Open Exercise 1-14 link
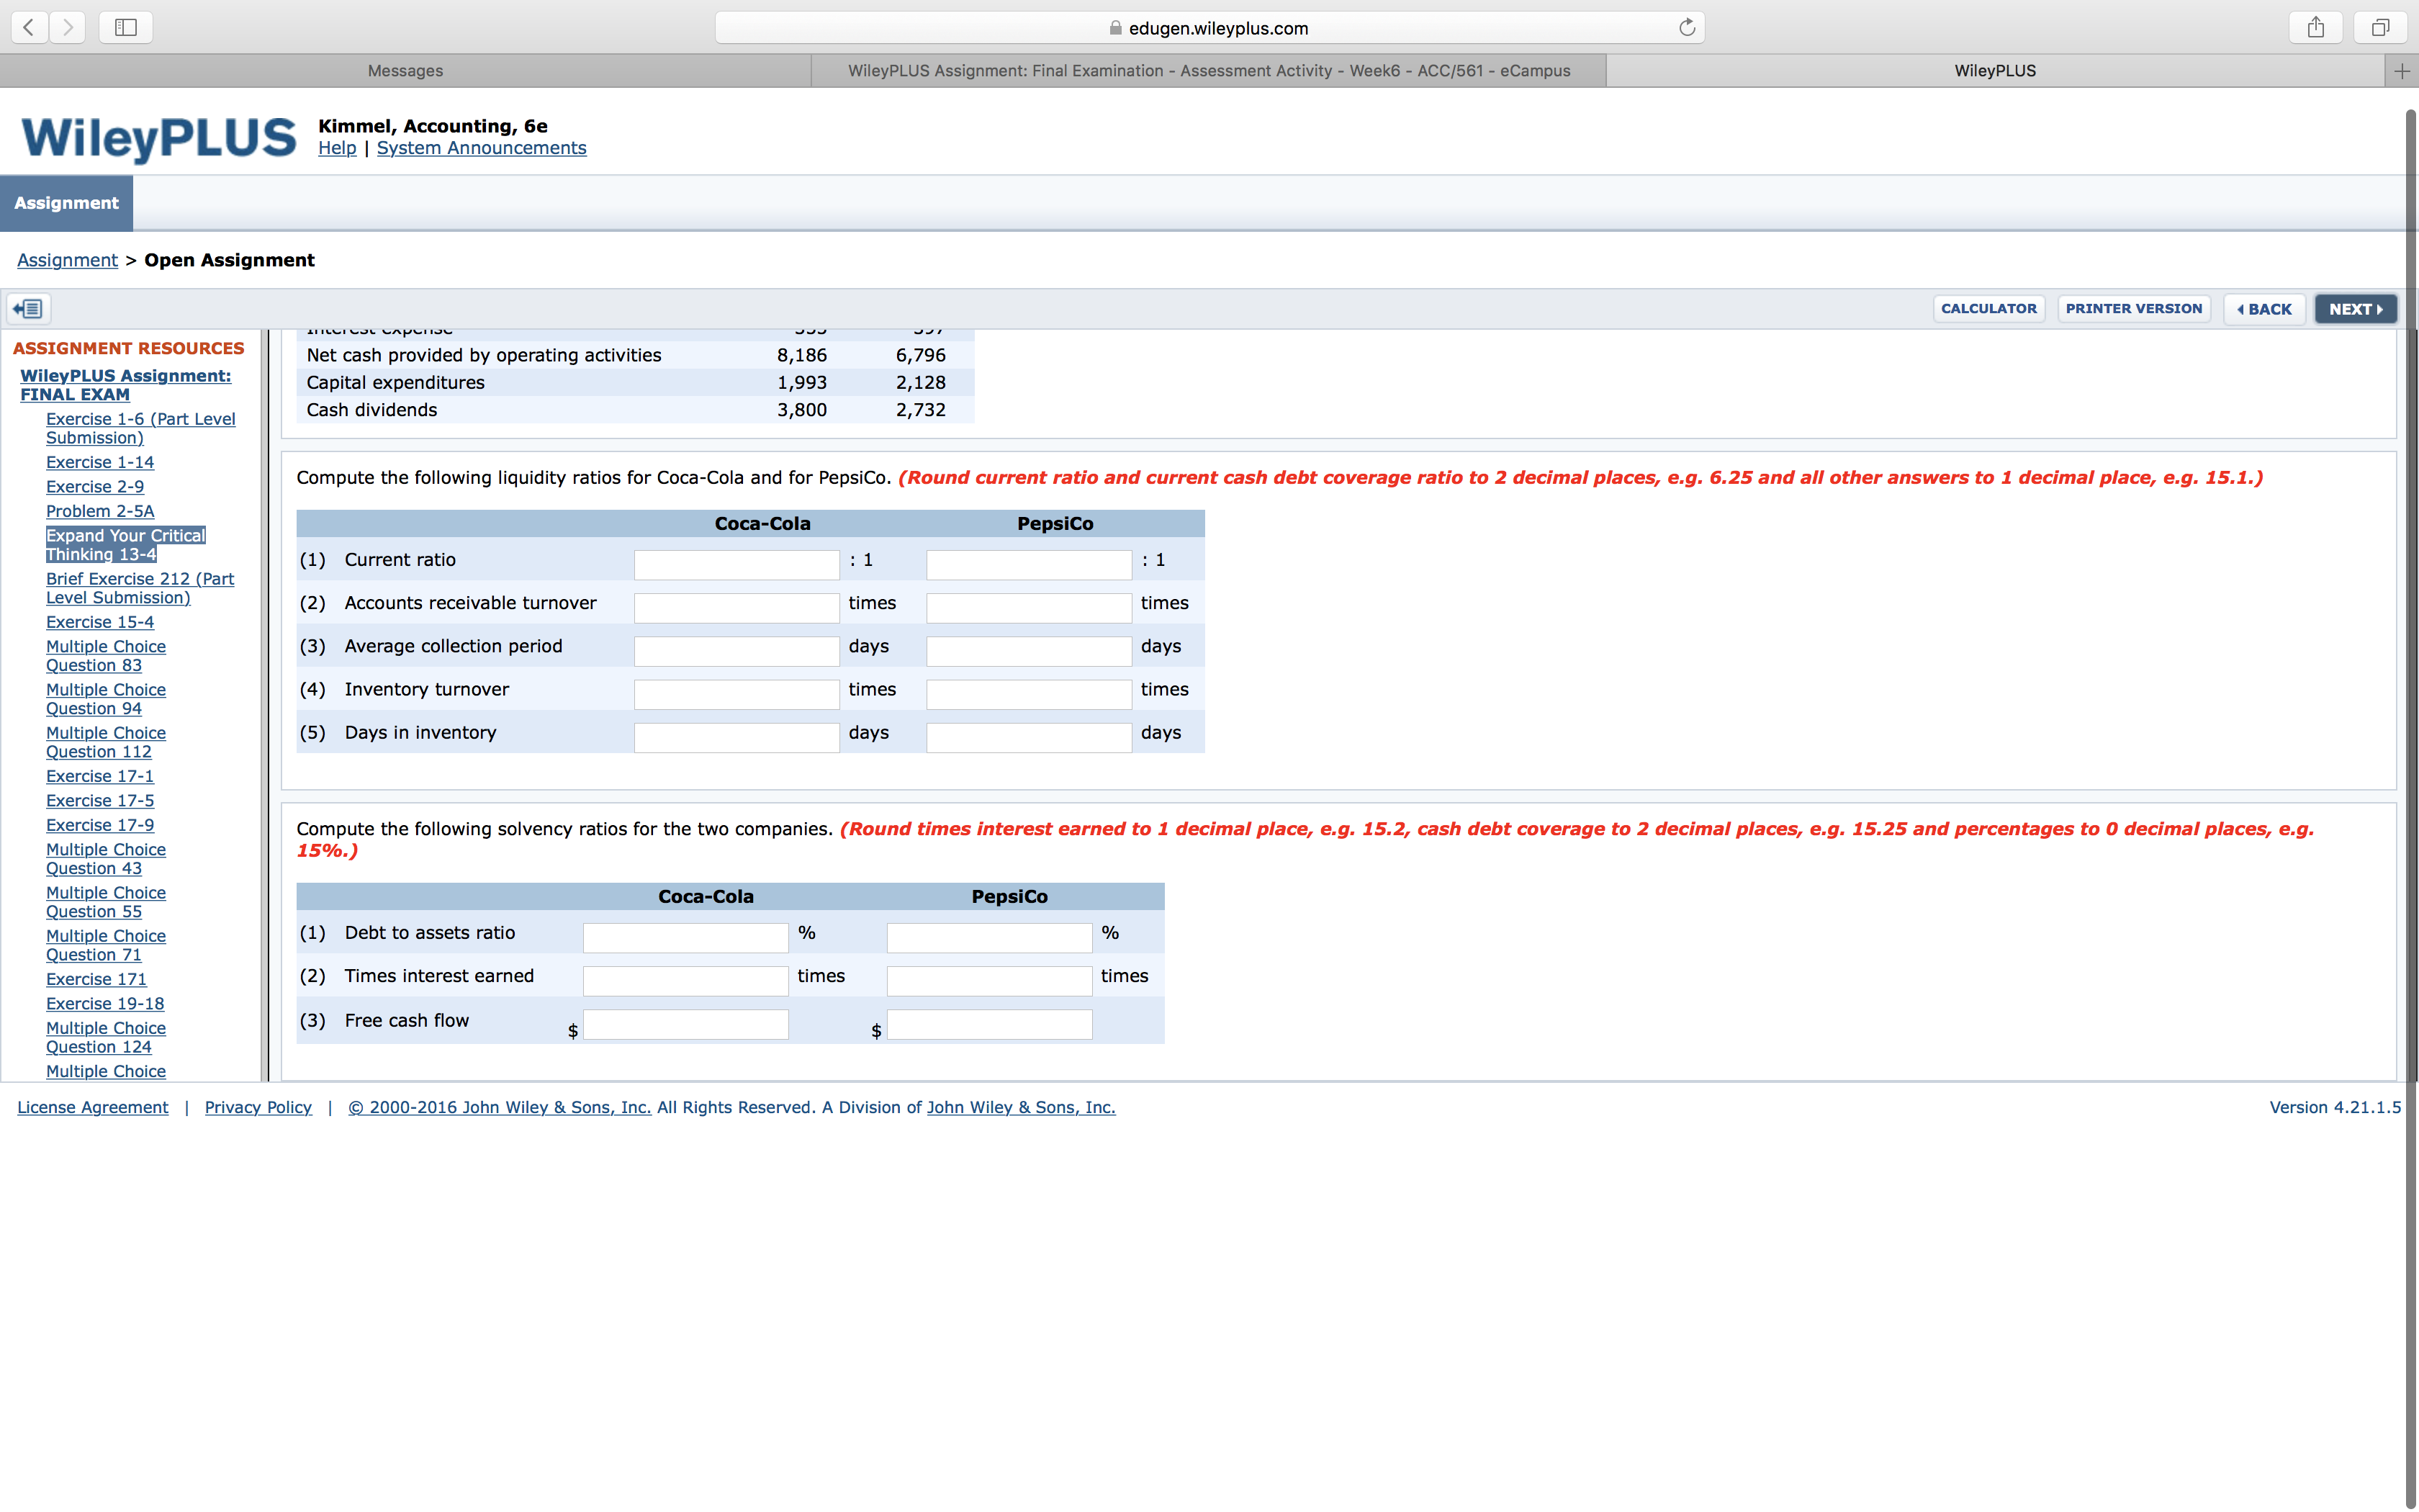The height and width of the screenshot is (1512, 2419). pos(100,462)
